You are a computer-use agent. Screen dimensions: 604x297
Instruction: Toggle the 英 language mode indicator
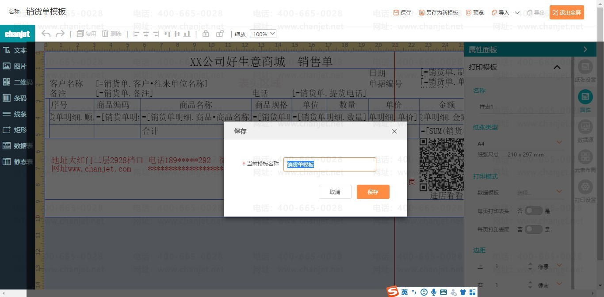[x=405, y=292]
